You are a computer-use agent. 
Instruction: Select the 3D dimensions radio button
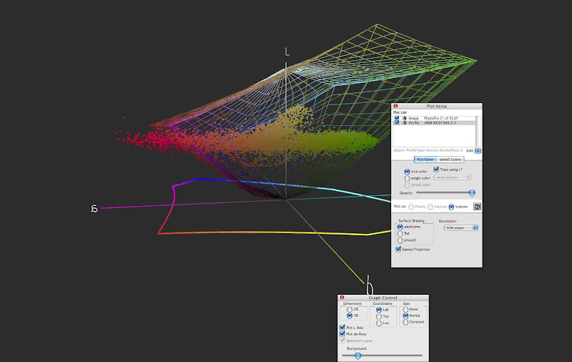pos(350,315)
